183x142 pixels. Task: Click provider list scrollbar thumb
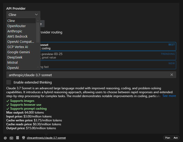coord(38,32)
